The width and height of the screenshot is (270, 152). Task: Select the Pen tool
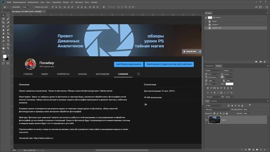click(x=3, y=41)
